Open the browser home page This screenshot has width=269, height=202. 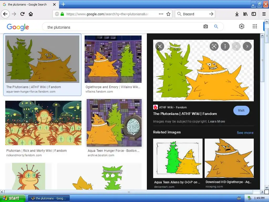tap(31, 14)
